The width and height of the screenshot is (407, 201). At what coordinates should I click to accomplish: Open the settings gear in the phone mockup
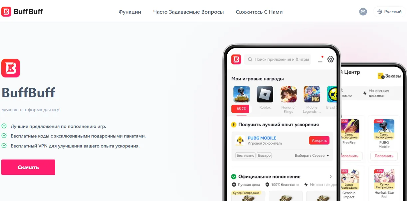(330, 59)
